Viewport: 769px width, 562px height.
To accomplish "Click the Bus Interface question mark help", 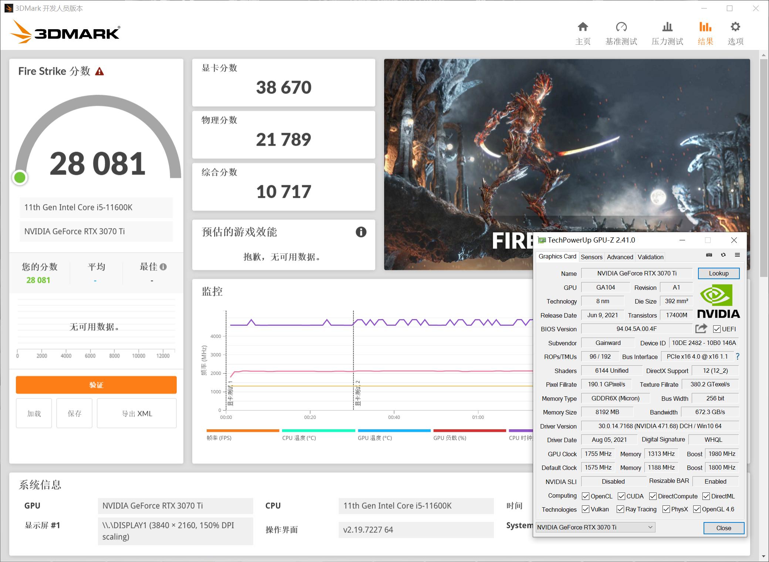I will [738, 356].
